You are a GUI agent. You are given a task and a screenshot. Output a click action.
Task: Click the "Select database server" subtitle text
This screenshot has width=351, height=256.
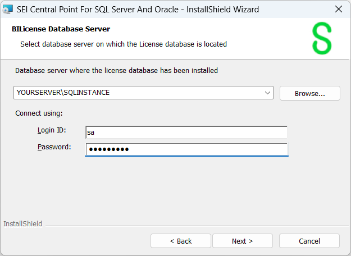[124, 44]
